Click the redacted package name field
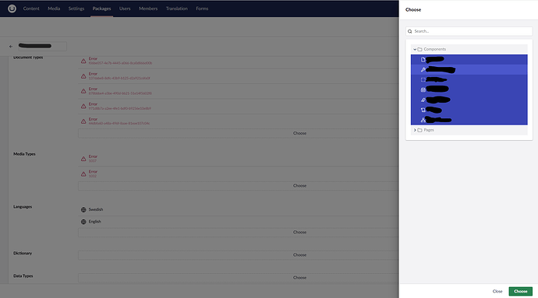538x298 pixels. tap(42, 46)
